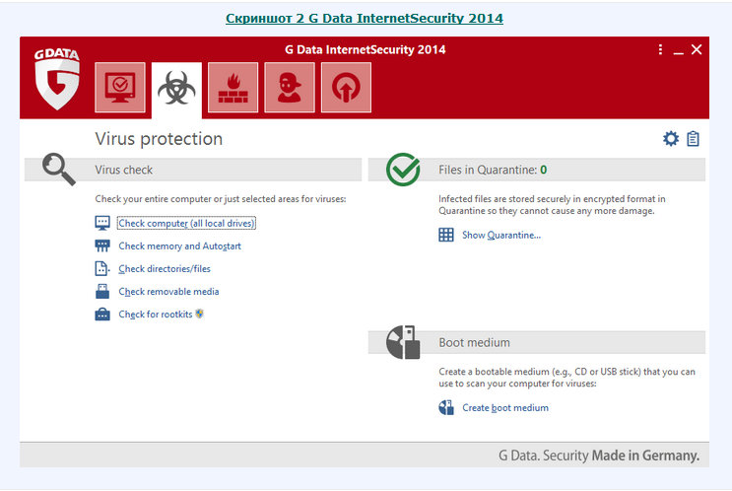Click the grid icon beside Show Quarantine

[446, 235]
